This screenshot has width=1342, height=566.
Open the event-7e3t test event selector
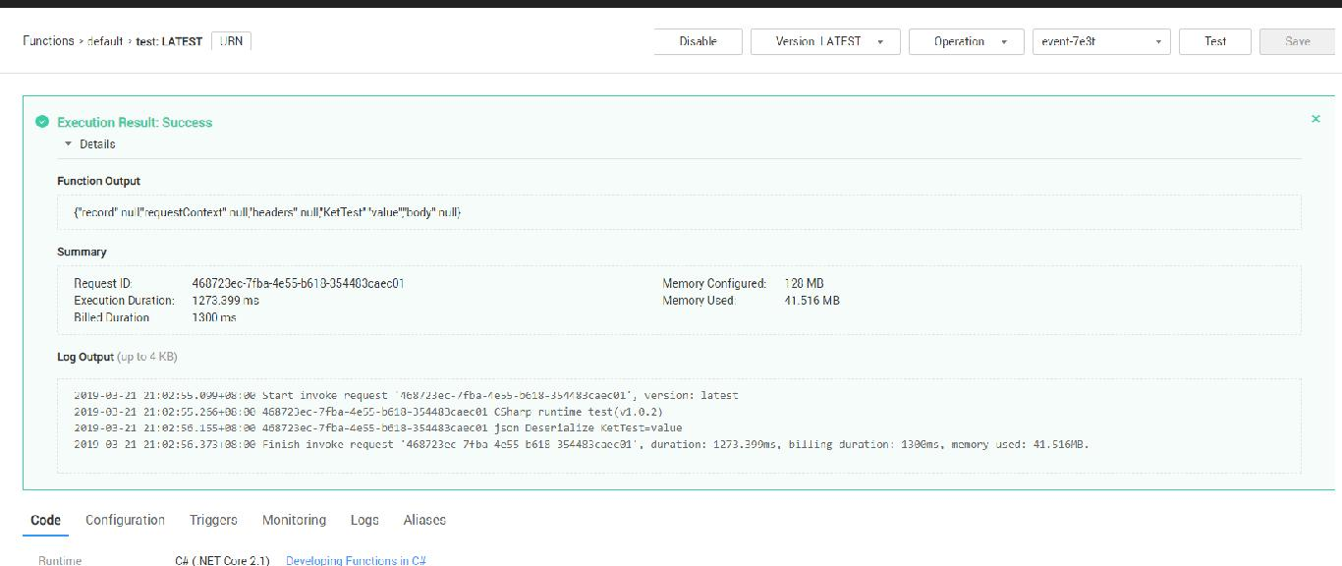(x=1100, y=41)
